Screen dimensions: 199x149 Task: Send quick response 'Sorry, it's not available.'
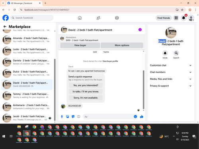click(86, 98)
